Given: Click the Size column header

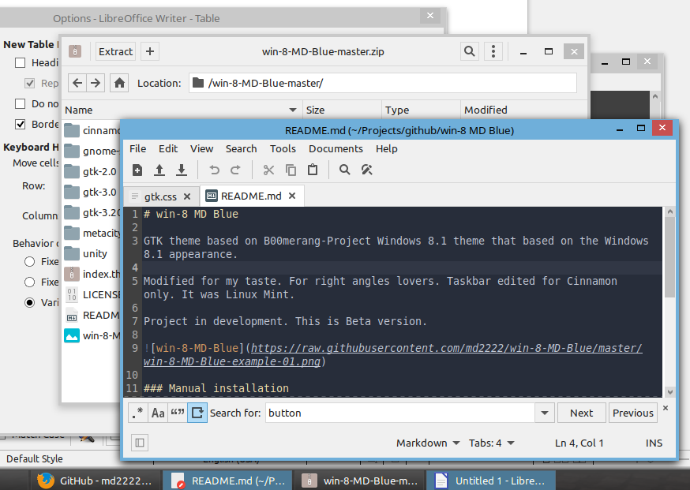Looking at the screenshot, I should [x=342, y=110].
